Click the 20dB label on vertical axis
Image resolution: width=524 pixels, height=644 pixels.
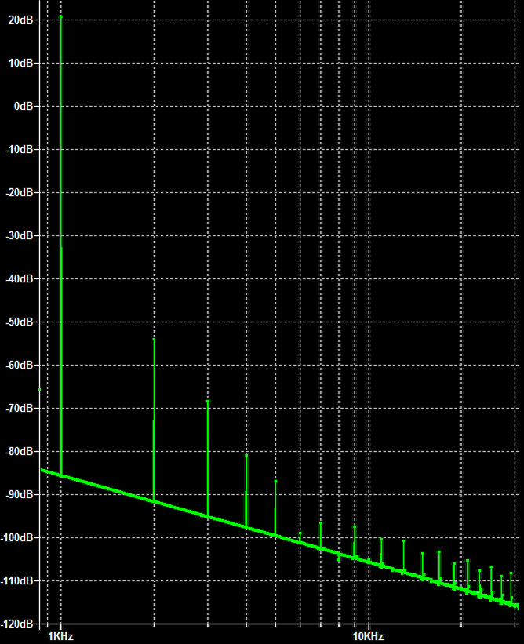click(x=19, y=19)
